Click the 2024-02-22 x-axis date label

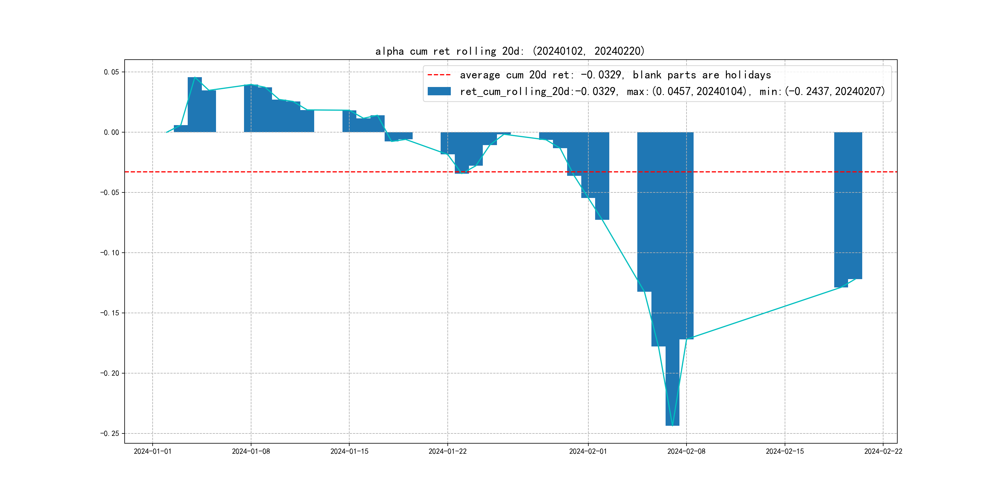[883, 451]
